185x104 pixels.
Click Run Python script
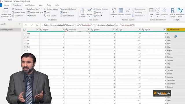(x=180, y=12)
